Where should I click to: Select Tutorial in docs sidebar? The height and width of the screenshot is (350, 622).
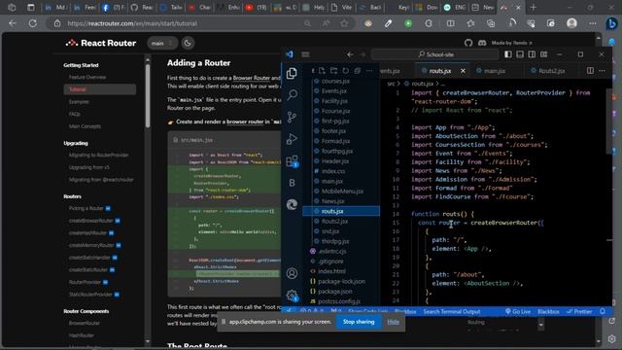99,89
